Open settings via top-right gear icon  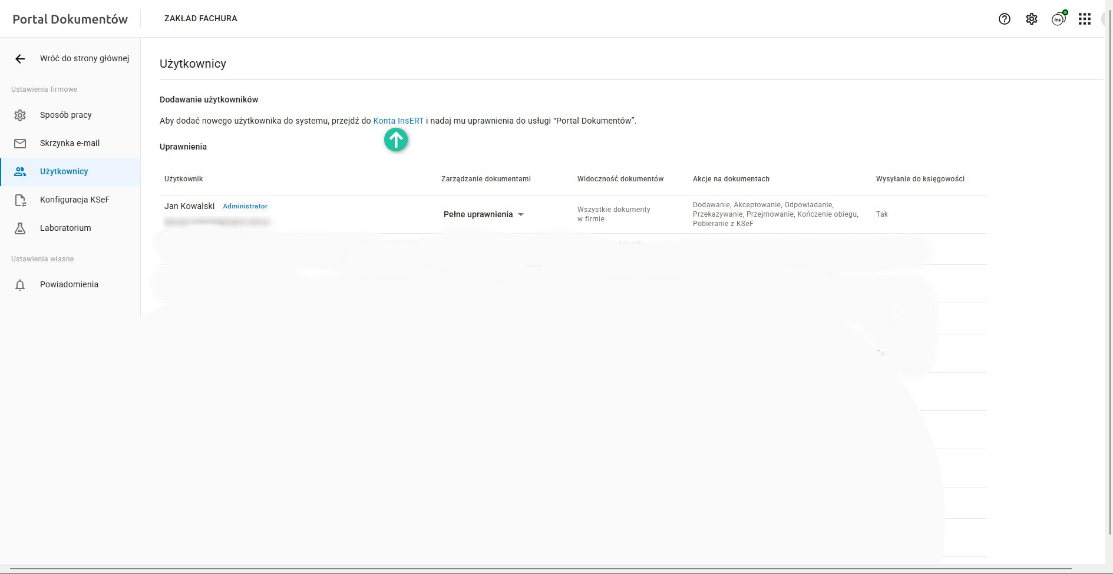(x=1031, y=19)
